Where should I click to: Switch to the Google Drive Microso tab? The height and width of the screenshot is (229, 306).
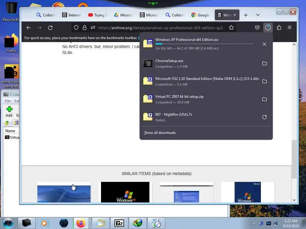click(x=123, y=15)
